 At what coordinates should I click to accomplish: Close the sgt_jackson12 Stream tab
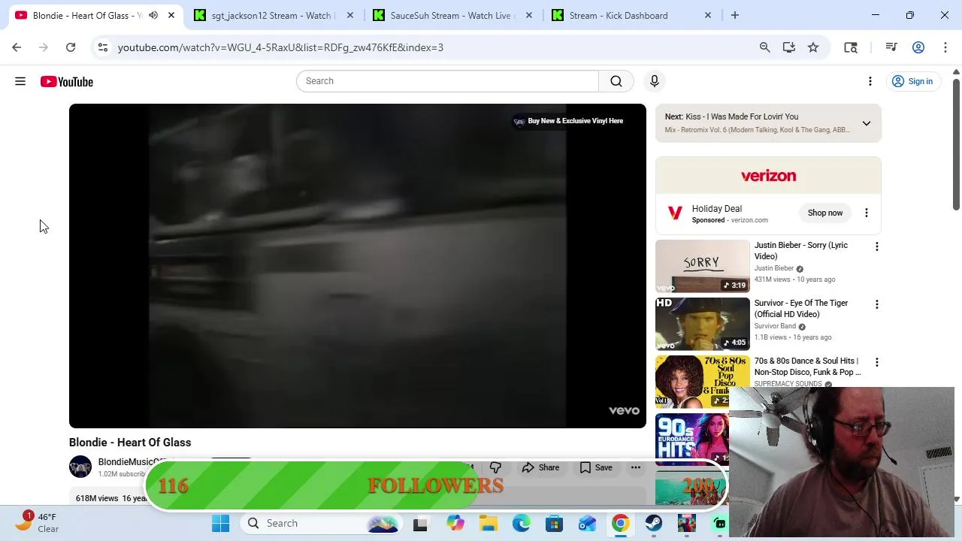tap(349, 15)
